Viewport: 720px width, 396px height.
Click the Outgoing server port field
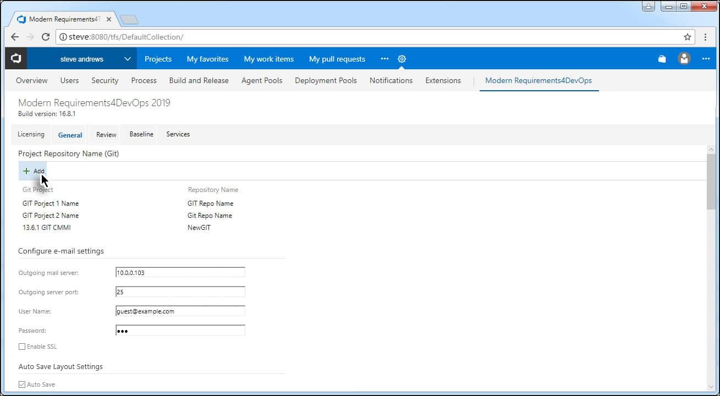180,291
